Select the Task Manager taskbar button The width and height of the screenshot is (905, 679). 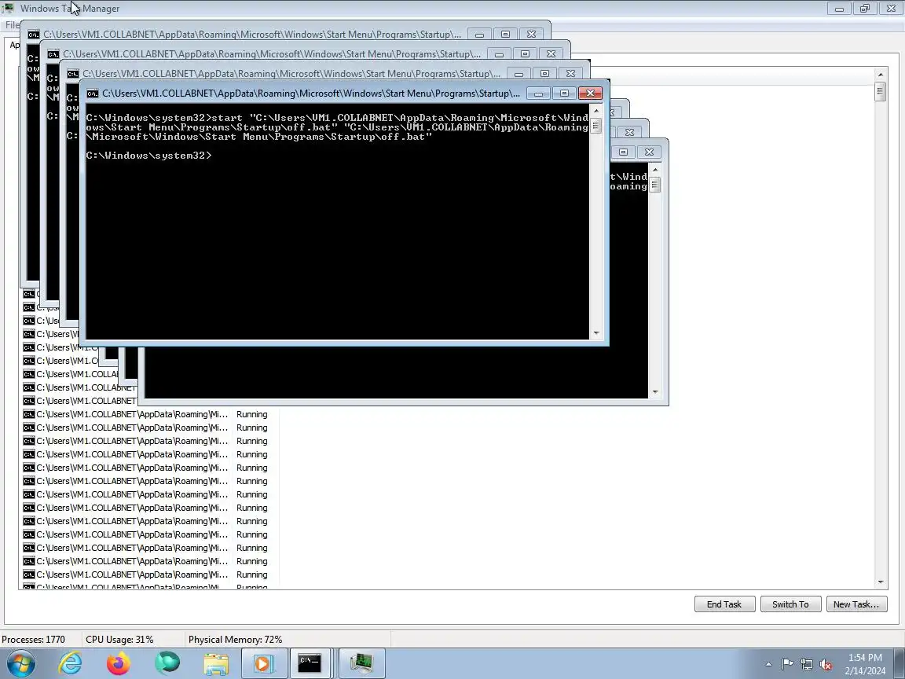click(x=362, y=663)
